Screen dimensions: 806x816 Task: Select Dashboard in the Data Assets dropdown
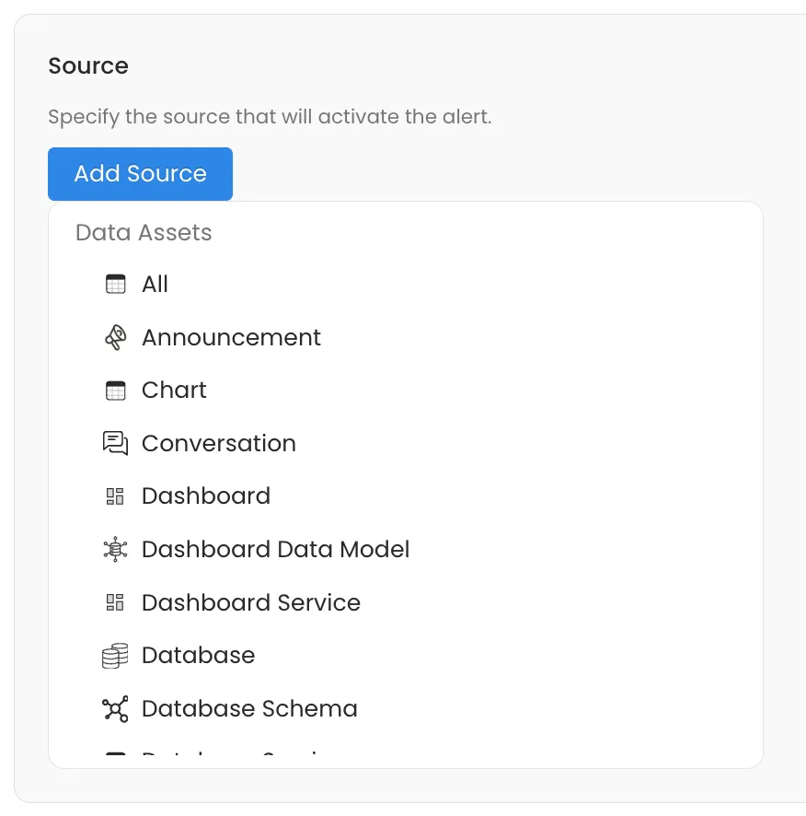pyautogui.click(x=205, y=495)
